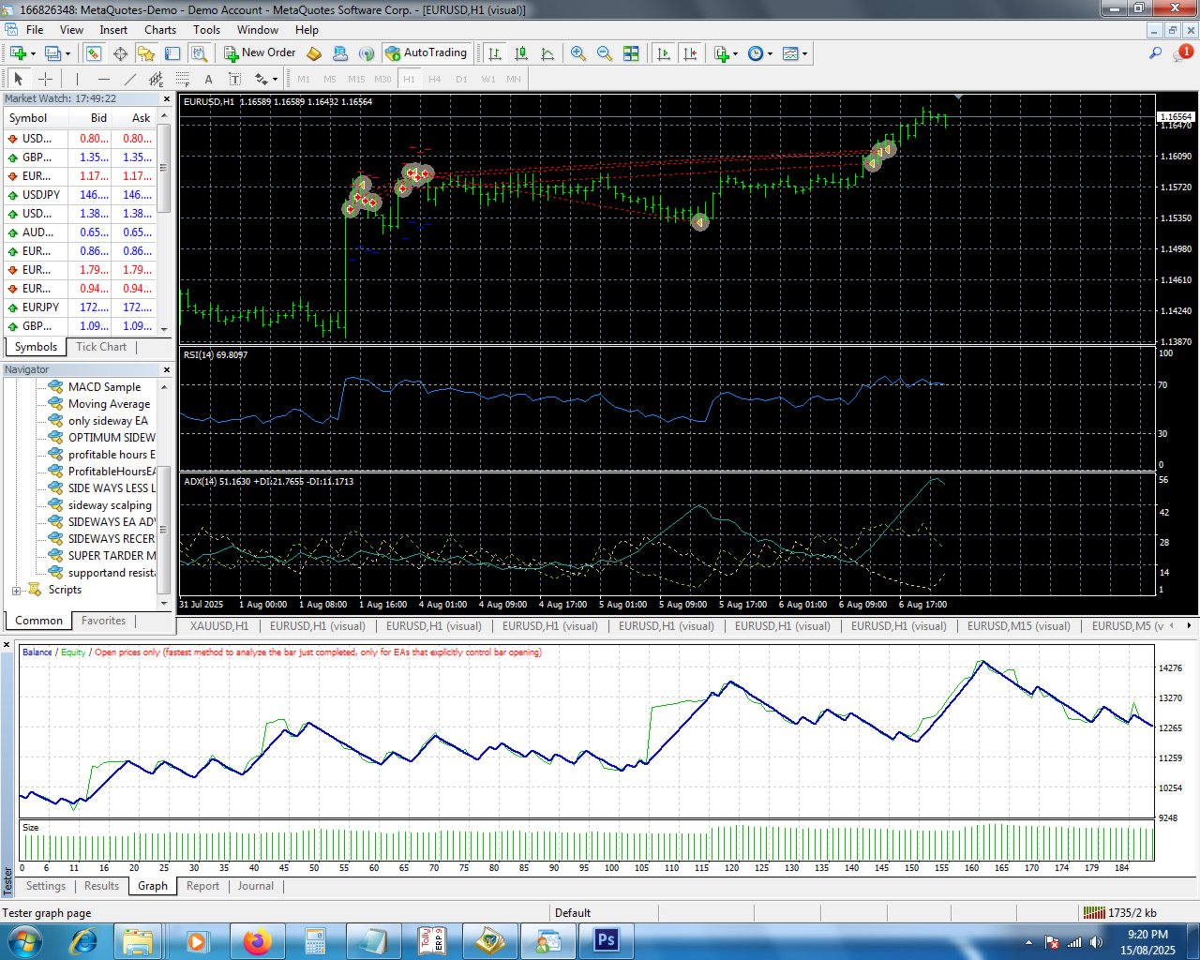The height and width of the screenshot is (960, 1200).
Task: Open the Insert menu
Action: [113, 30]
